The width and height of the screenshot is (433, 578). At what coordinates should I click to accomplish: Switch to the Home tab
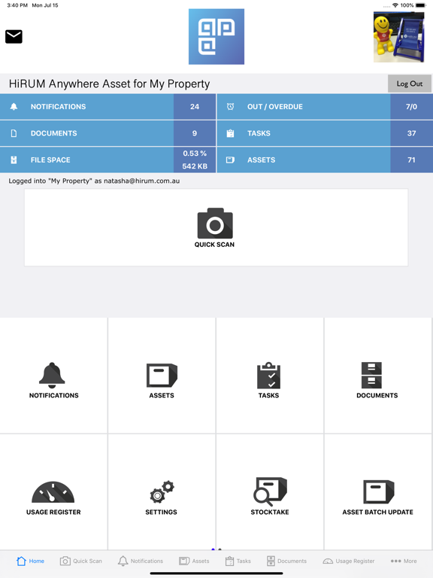coord(30,561)
